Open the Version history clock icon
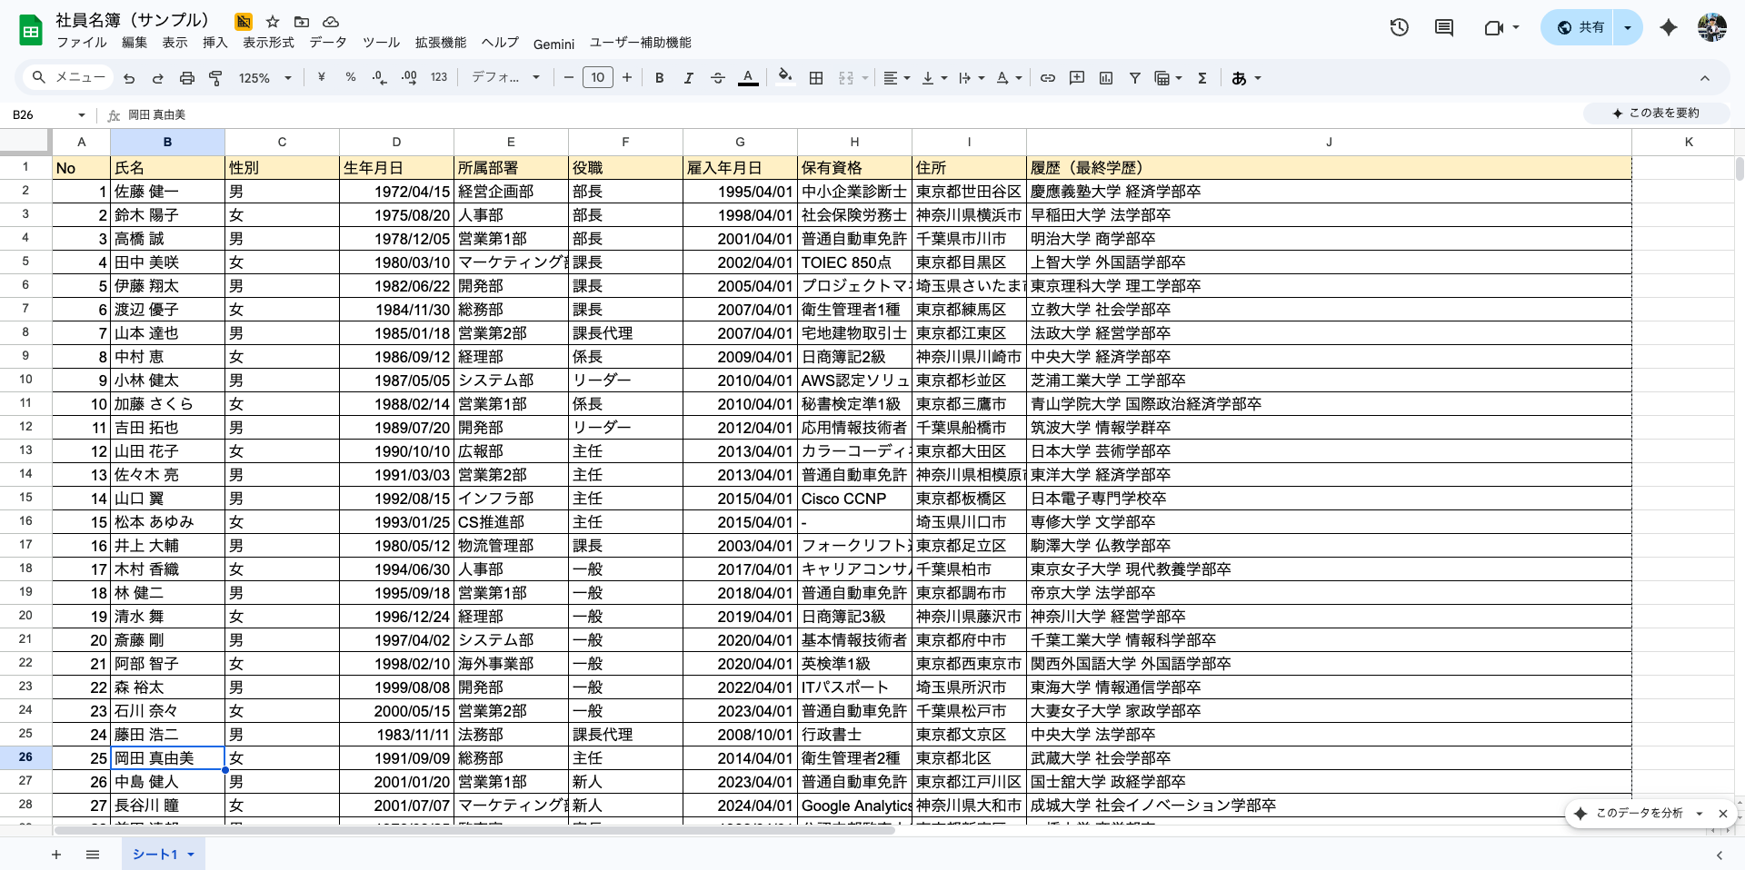The width and height of the screenshot is (1745, 870). tap(1399, 27)
